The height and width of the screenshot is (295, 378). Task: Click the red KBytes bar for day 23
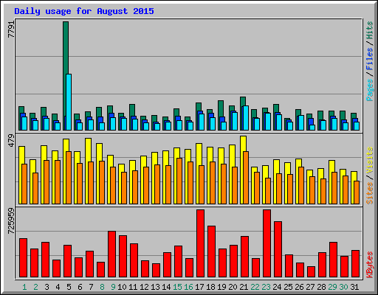tap(267, 243)
